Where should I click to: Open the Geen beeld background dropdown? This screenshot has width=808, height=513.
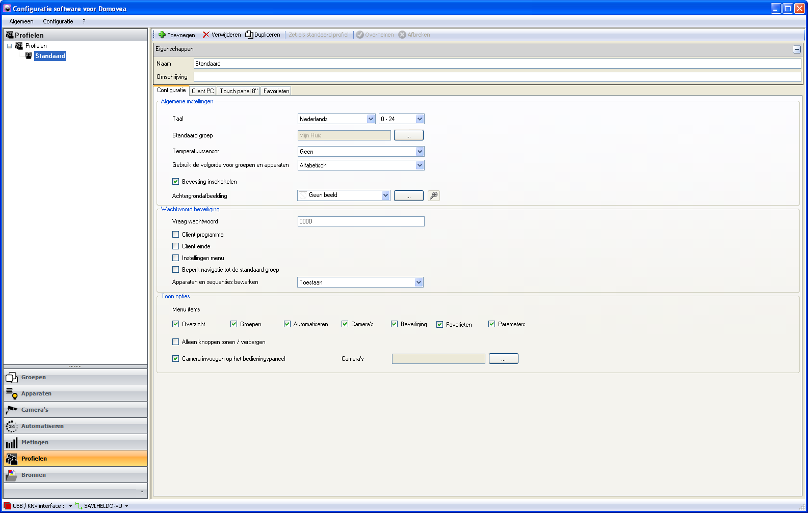coord(344,195)
